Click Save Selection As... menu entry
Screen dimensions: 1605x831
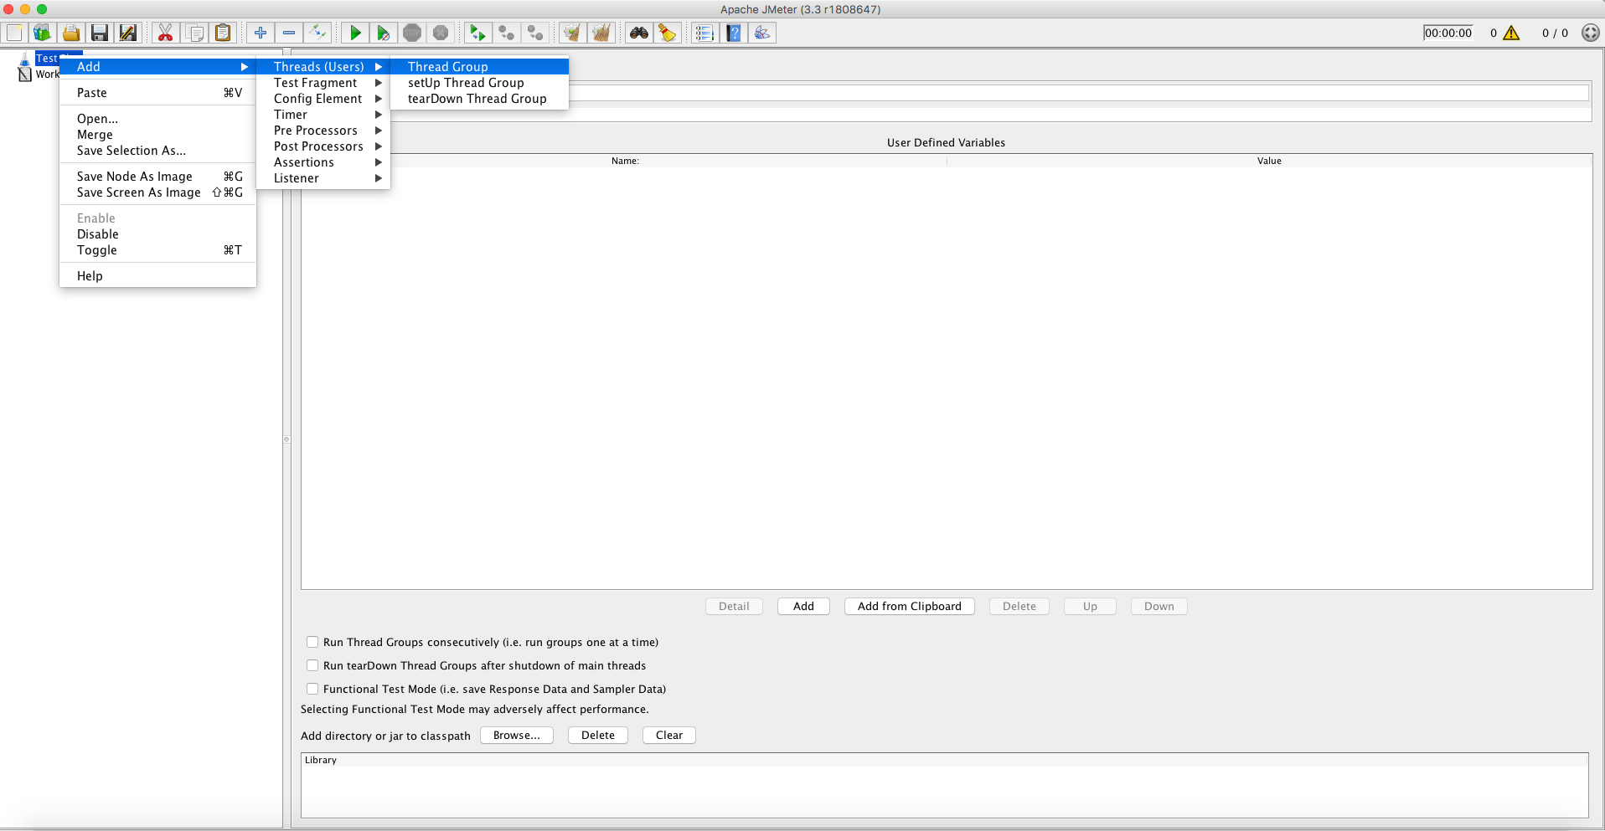pos(157,151)
